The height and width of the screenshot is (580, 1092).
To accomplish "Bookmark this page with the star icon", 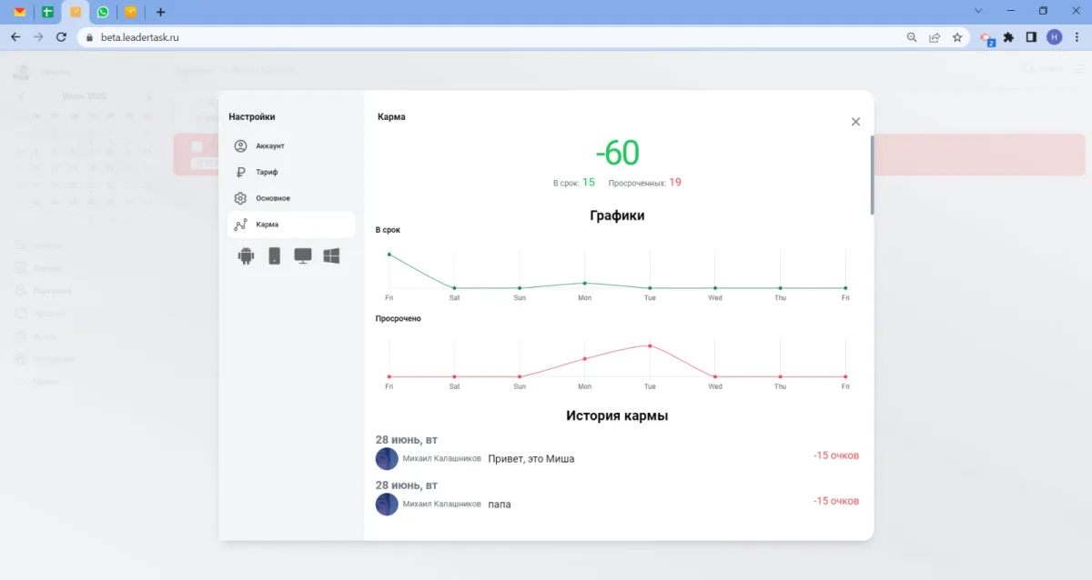I will pyautogui.click(x=957, y=37).
